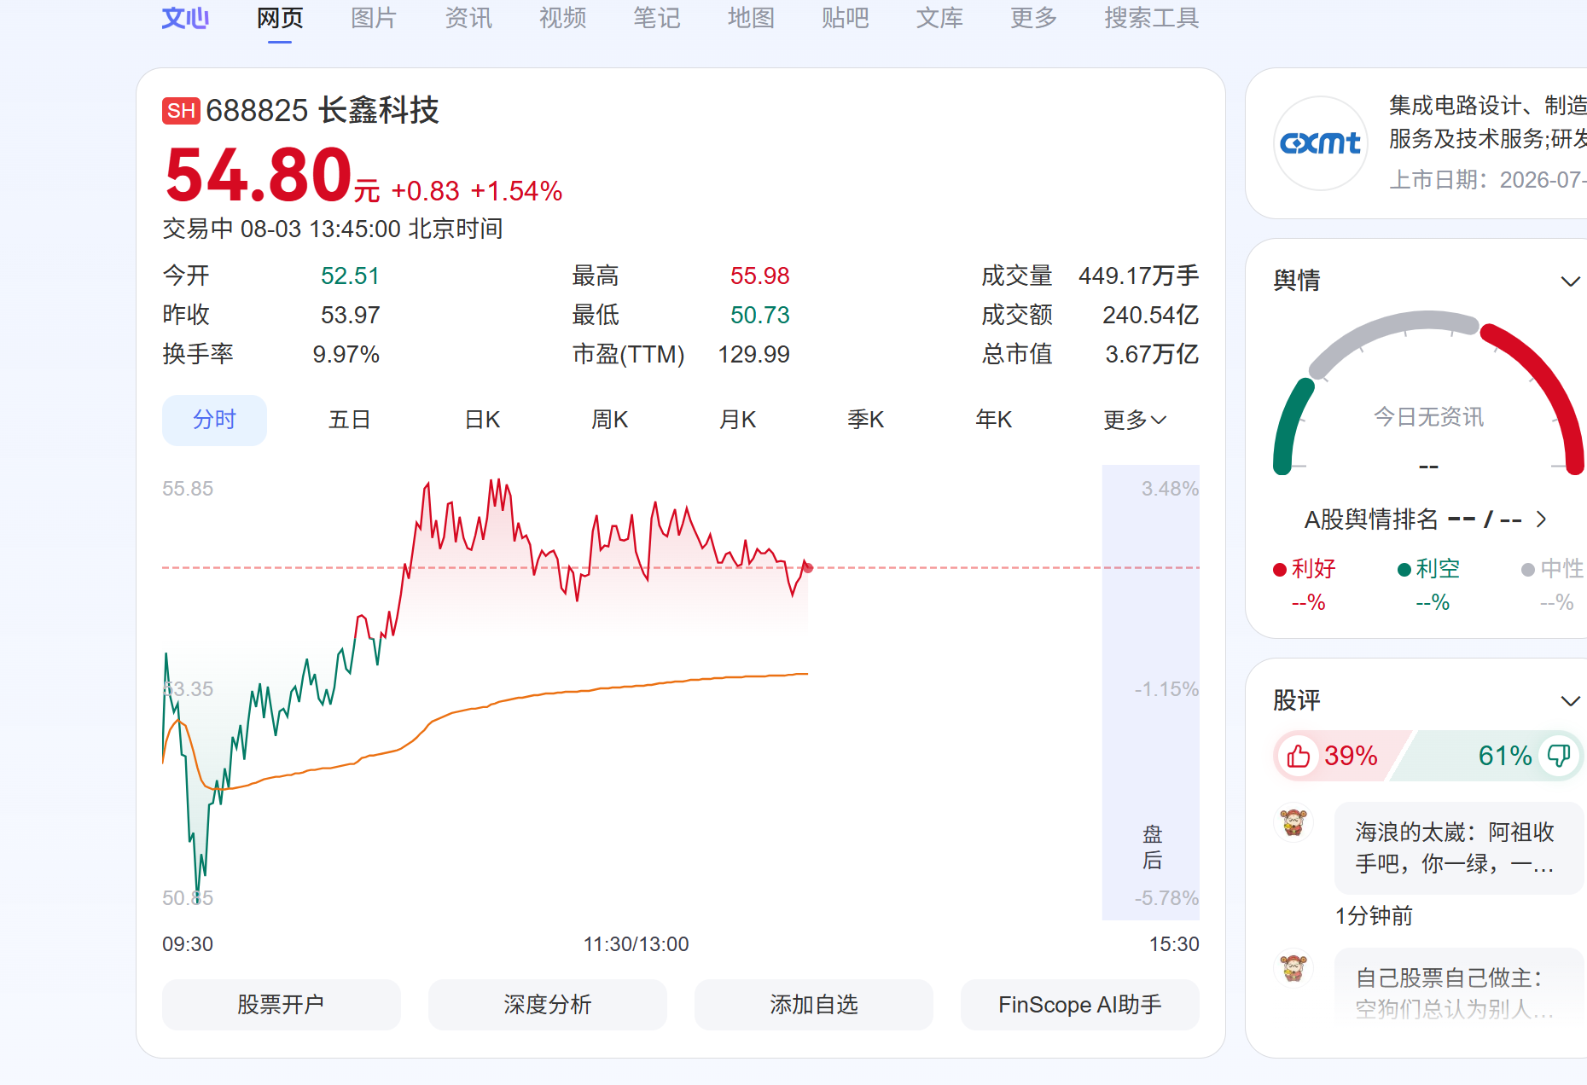Go to the 视频 search tab
1587x1085 pixels.
[562, 18]
